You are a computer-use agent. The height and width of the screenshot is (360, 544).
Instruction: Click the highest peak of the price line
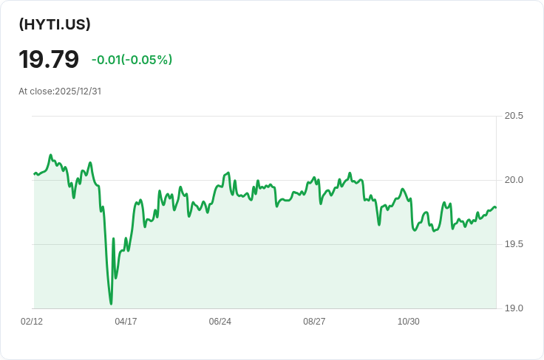coord(50,155)
